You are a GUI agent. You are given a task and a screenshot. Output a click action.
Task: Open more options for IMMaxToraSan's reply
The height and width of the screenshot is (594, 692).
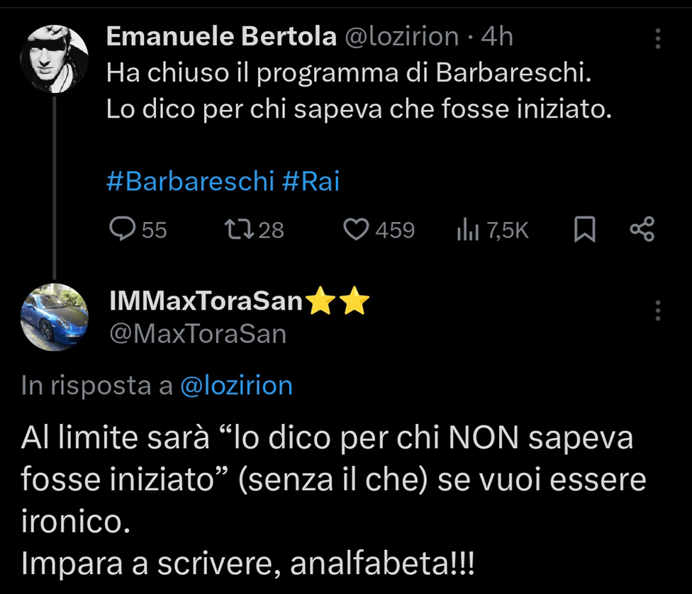pos(658,310)
